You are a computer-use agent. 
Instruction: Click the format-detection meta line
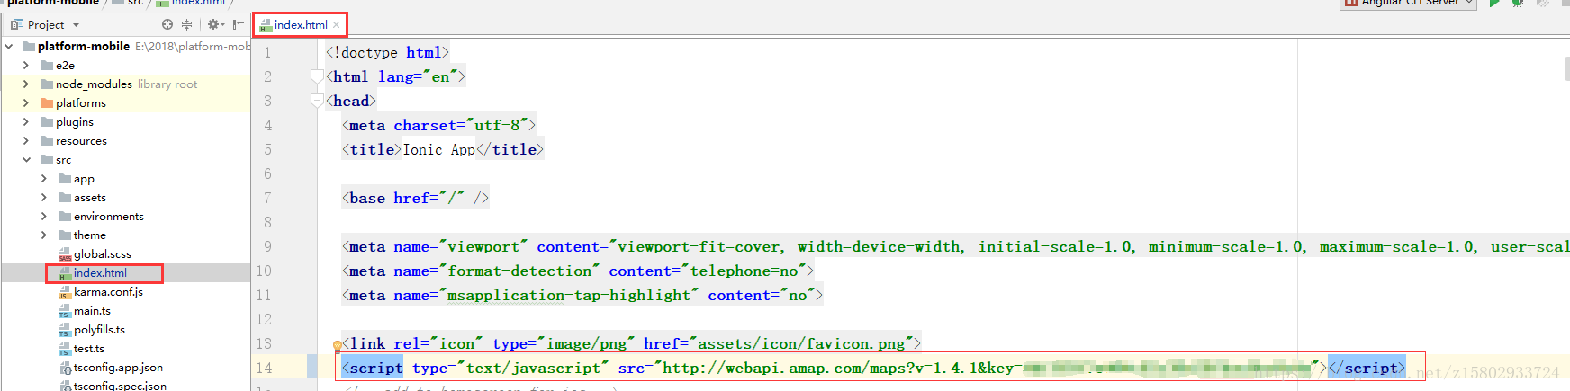[577, 271]
